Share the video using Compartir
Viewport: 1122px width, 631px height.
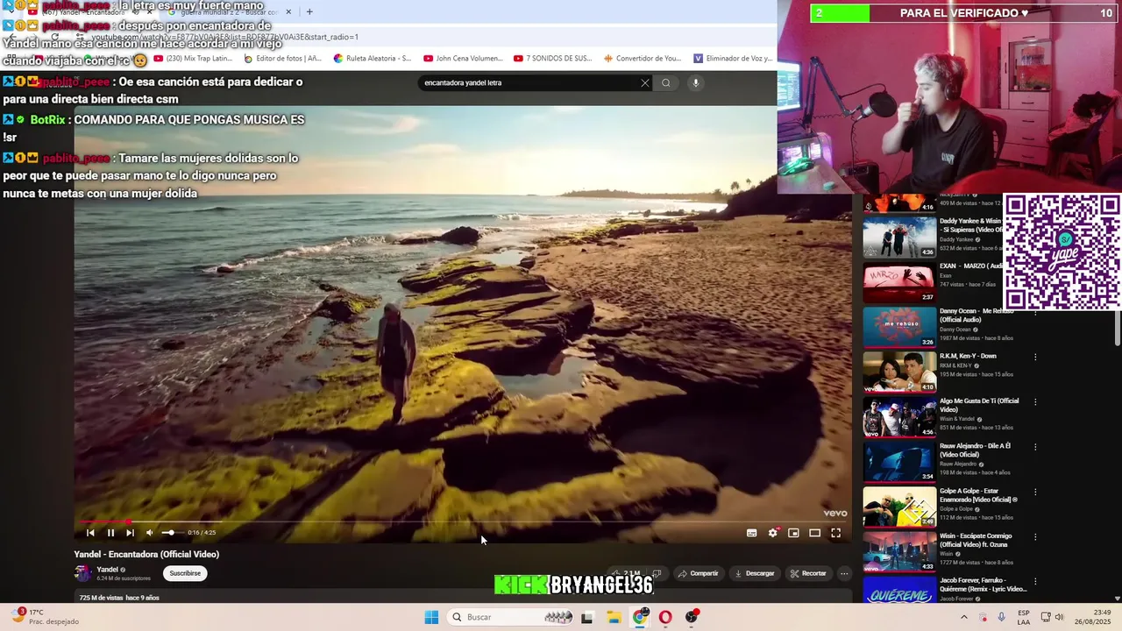(698, 573)
